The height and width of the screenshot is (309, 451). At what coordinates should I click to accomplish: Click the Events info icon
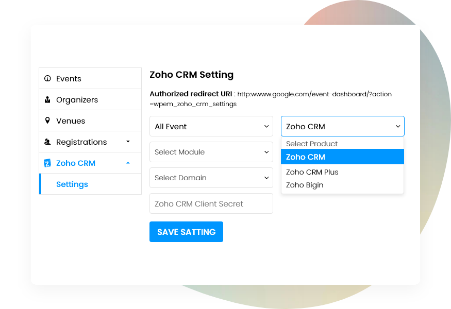point(48,78)
